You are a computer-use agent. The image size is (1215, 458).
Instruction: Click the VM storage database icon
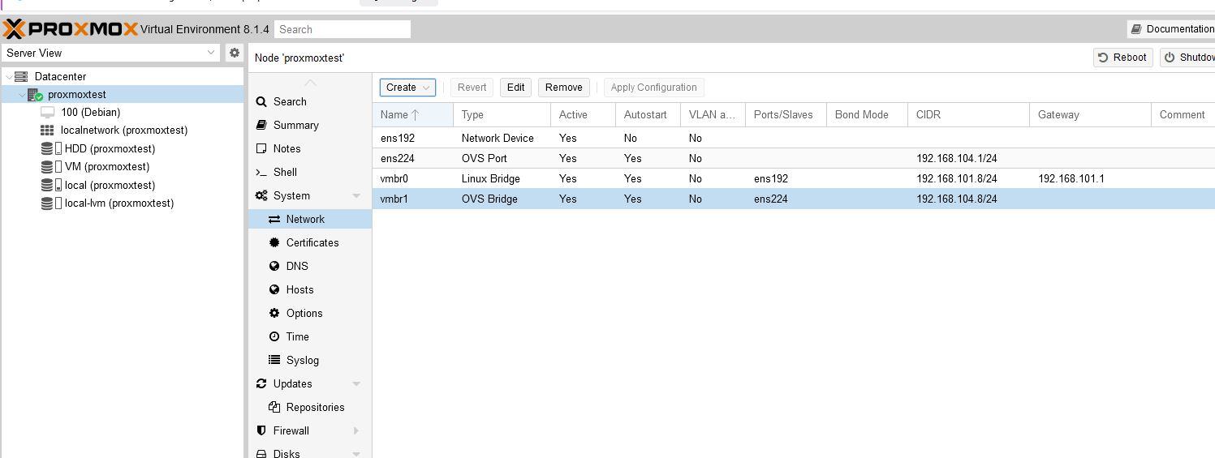click(x=48, y=166)
